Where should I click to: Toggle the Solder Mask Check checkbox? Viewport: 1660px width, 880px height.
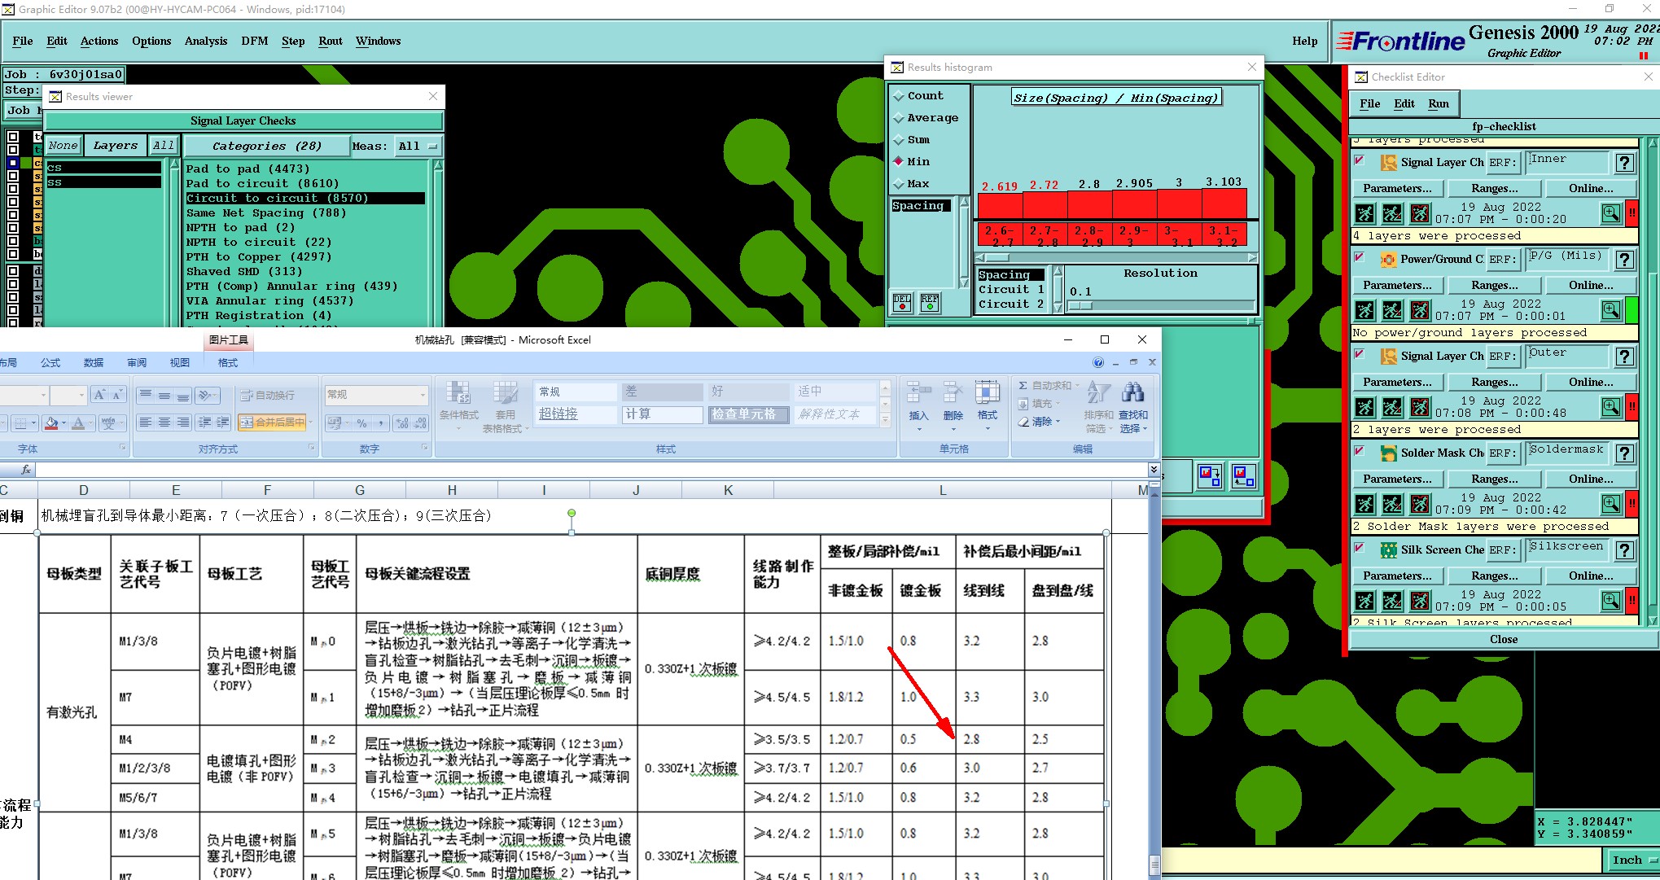1359,451
